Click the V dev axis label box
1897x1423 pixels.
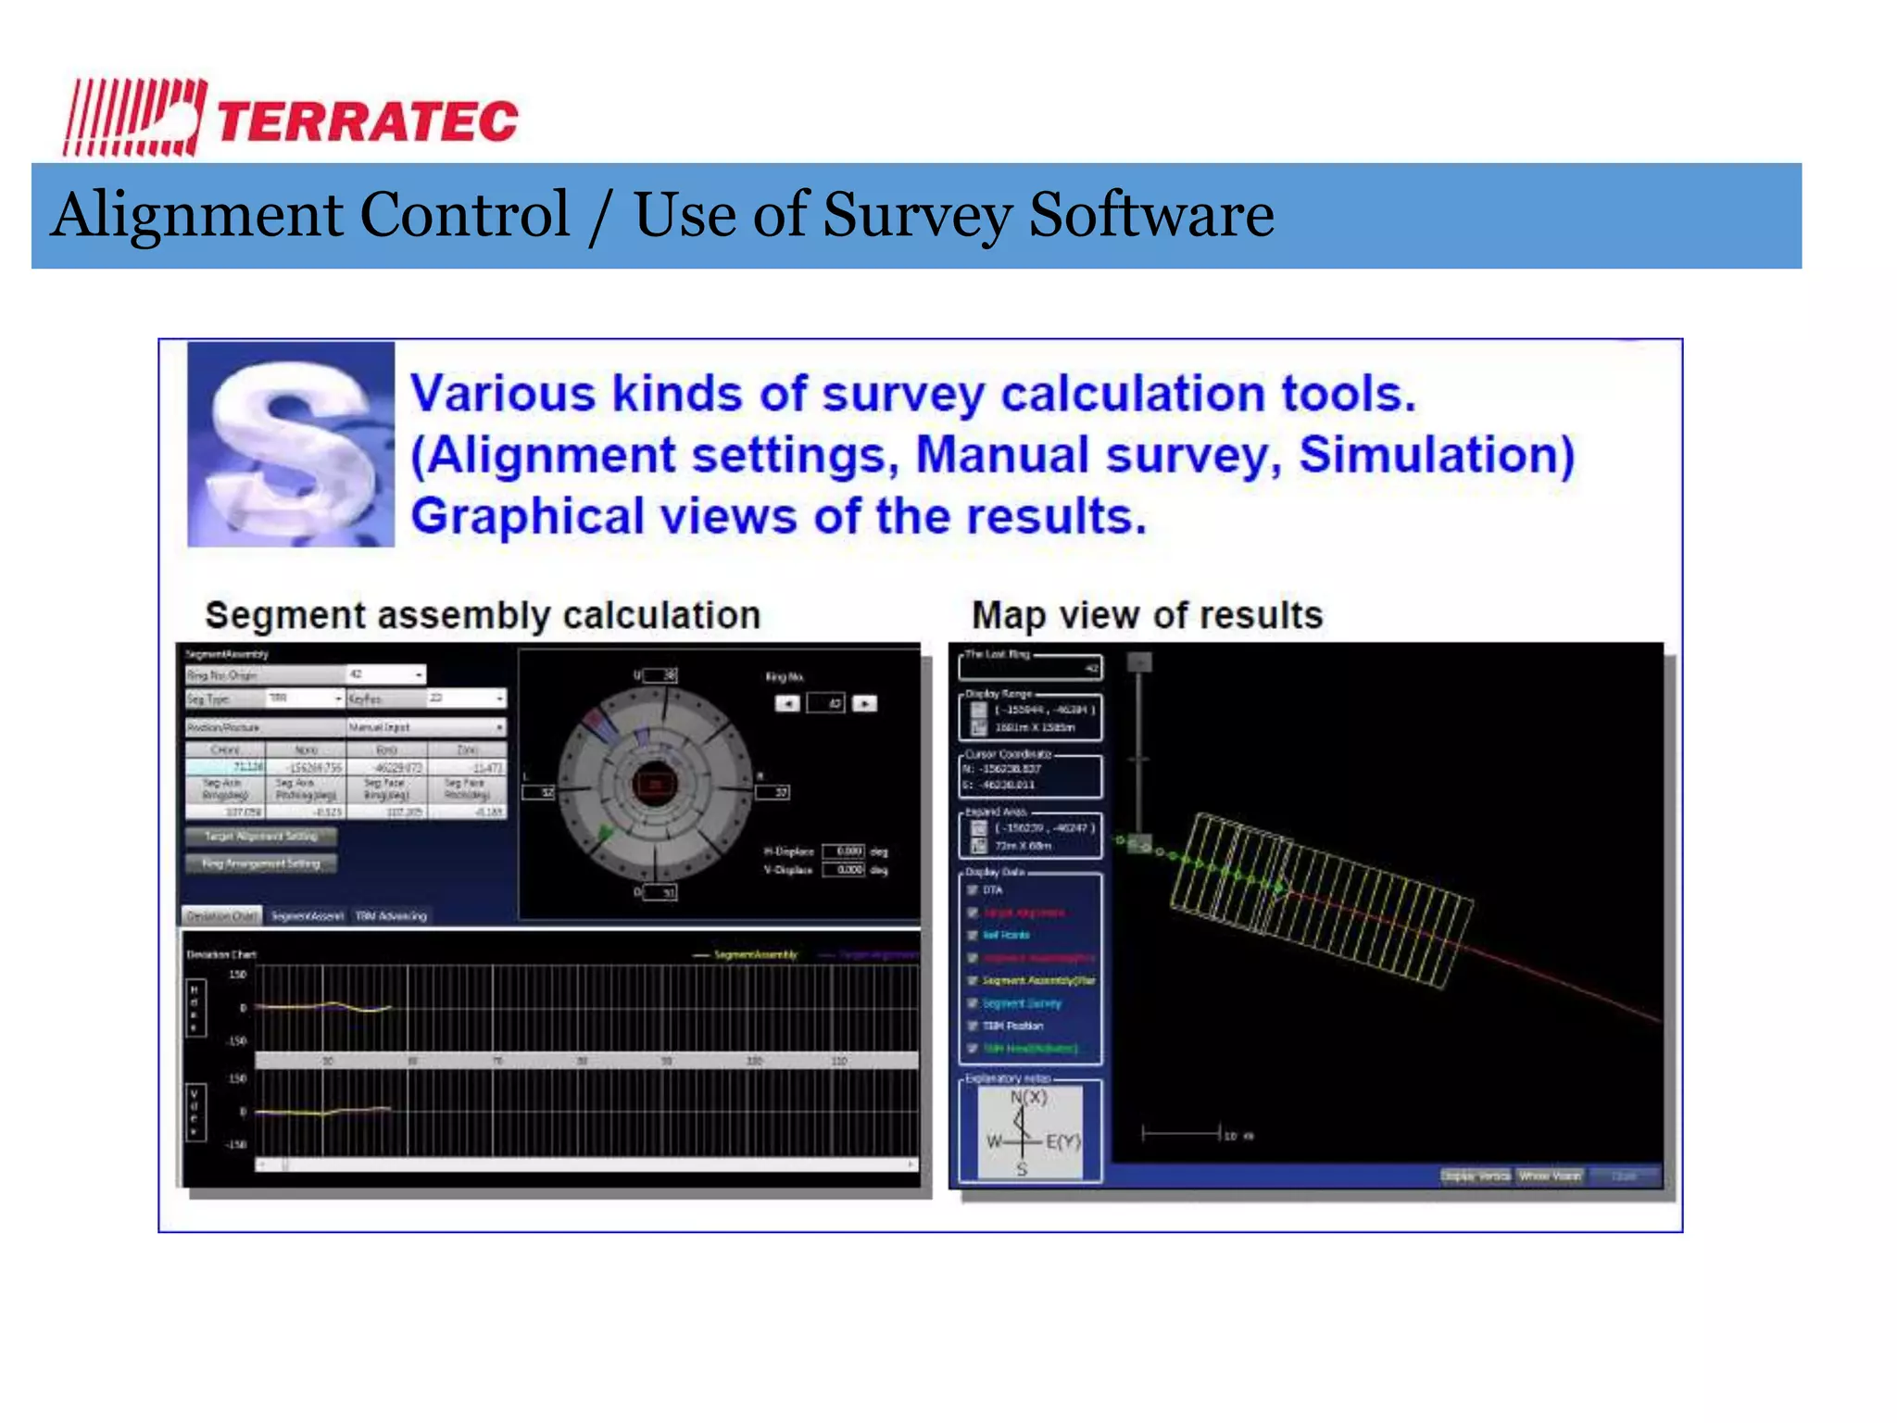tap(195, 1114)
